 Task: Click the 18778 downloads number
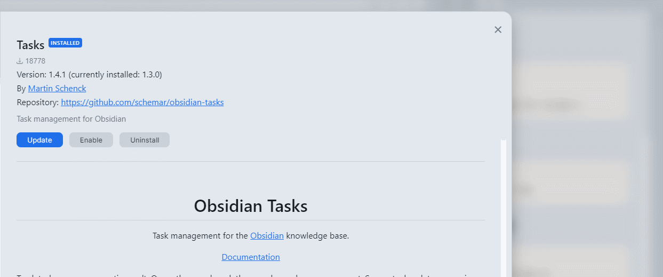tap(35, 61)
